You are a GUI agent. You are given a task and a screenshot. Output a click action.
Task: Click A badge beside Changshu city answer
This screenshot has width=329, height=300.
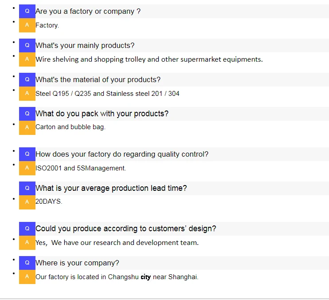[27, 277]
